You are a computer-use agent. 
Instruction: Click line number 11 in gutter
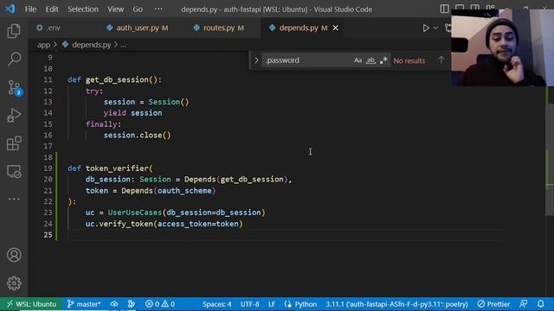pos(48,79)
